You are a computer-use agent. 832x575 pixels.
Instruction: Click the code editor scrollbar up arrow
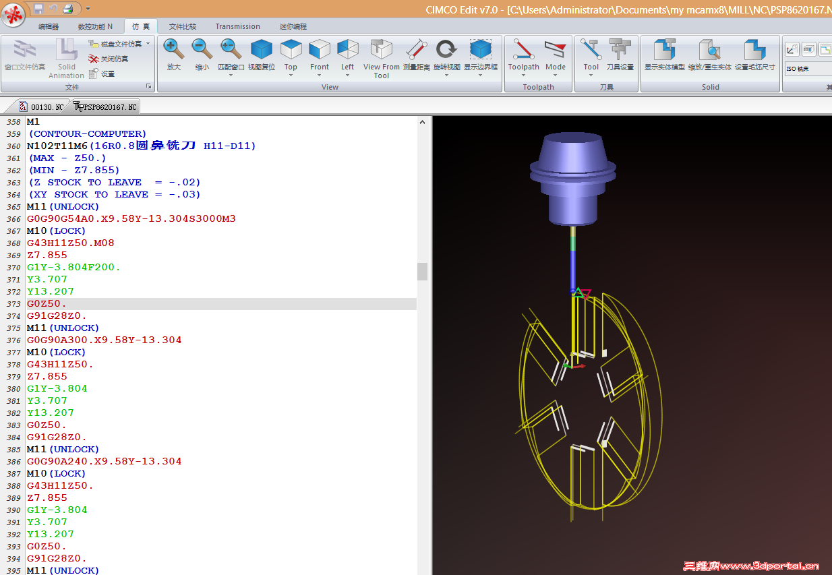(423, 122)
